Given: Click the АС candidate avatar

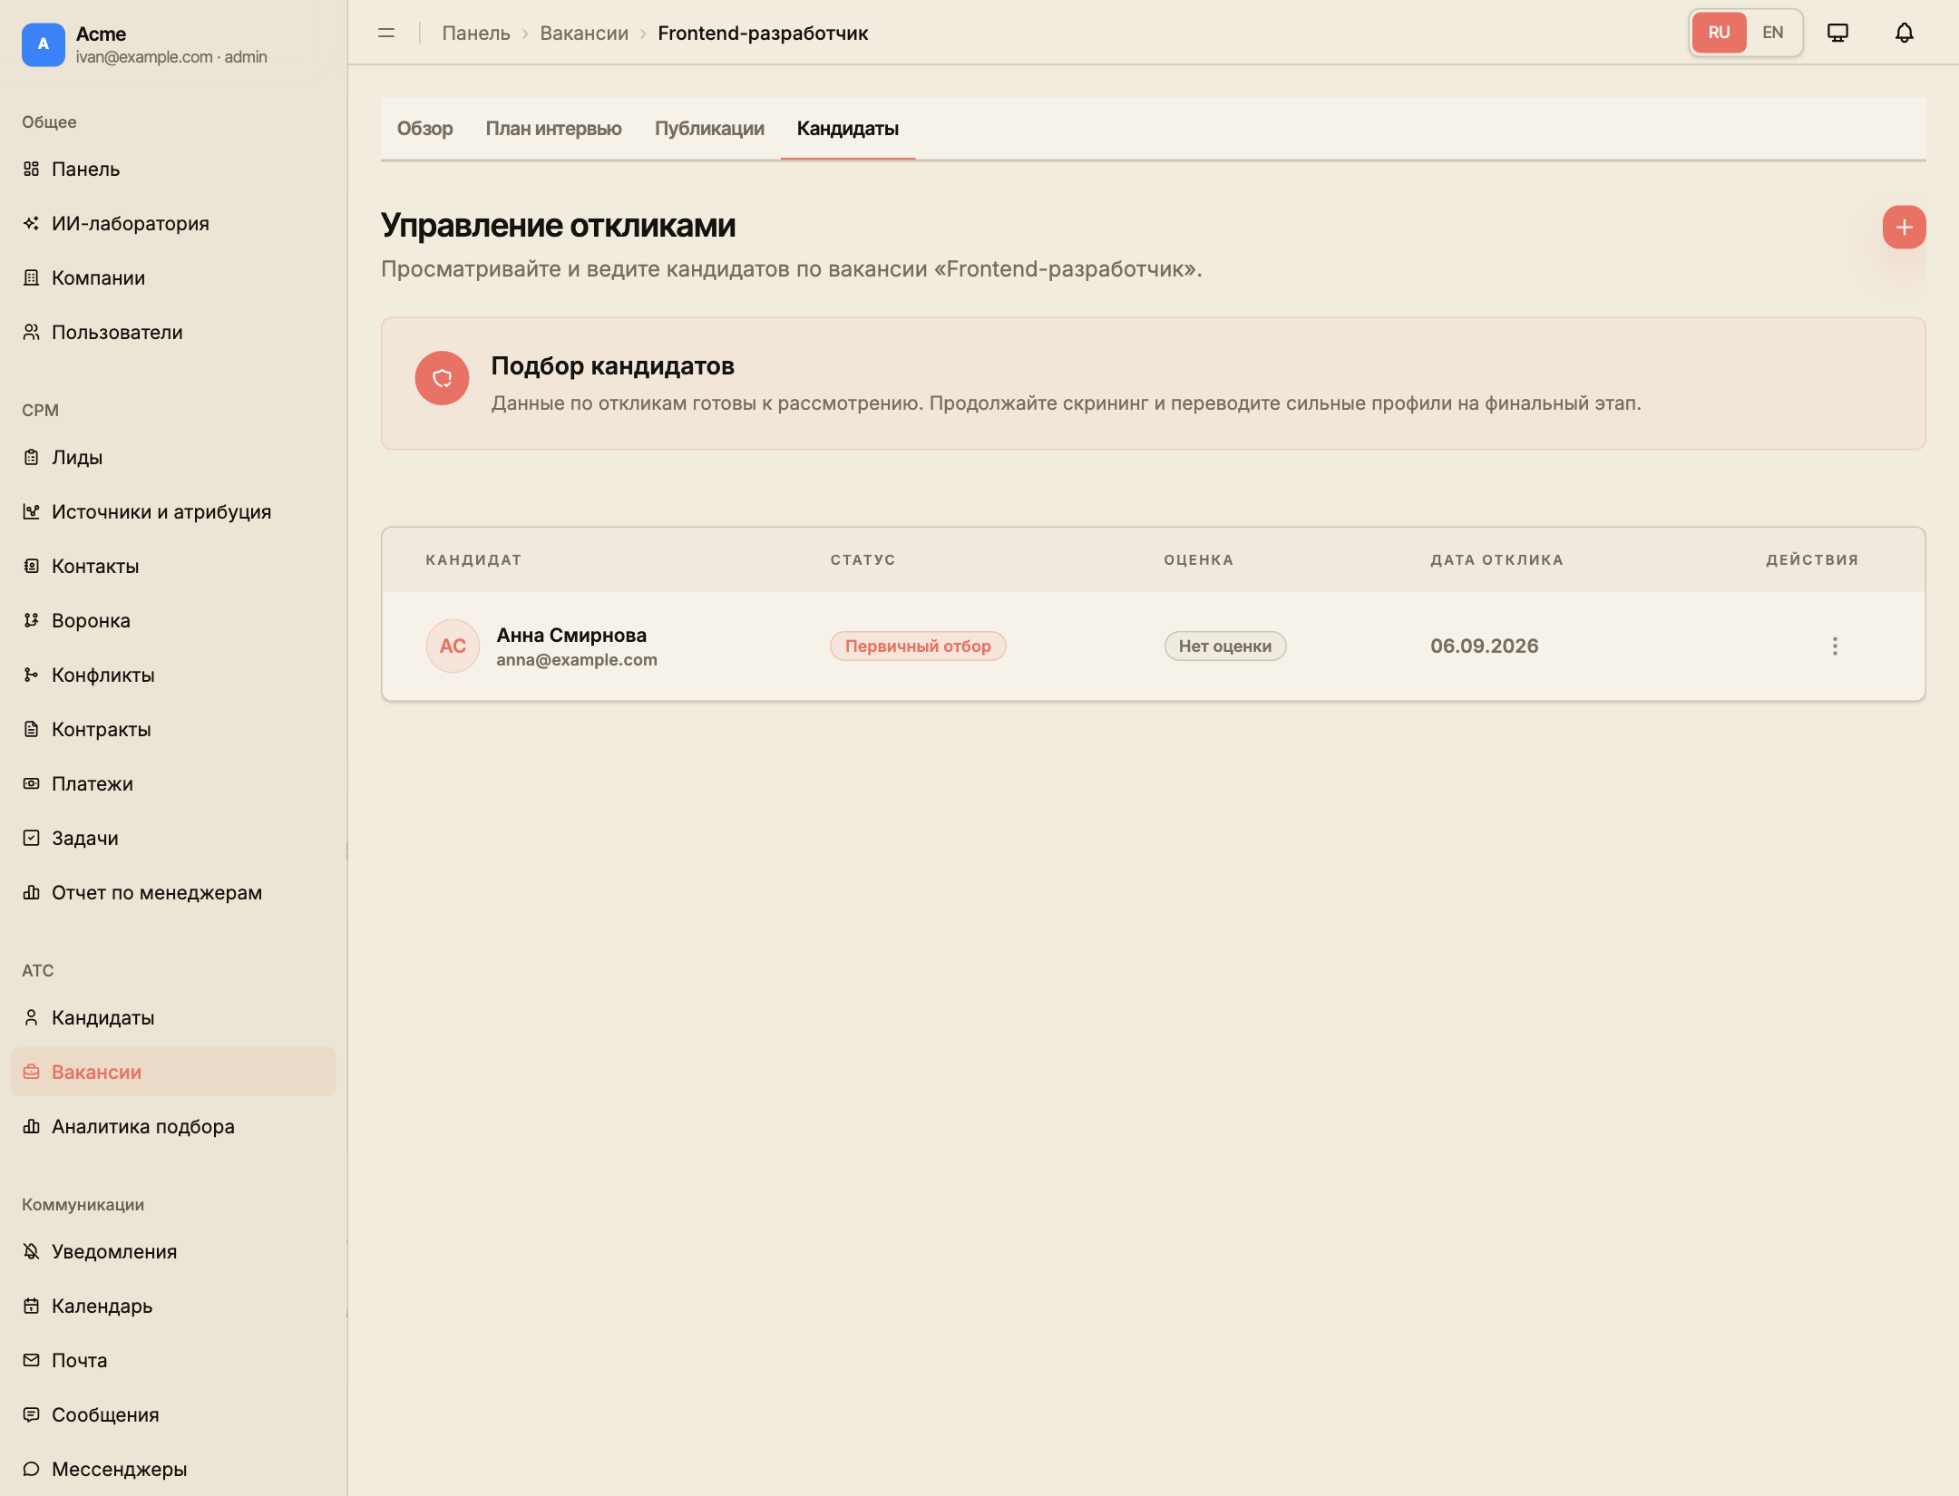Looking at the screenshot, I should tap(453, 646).
